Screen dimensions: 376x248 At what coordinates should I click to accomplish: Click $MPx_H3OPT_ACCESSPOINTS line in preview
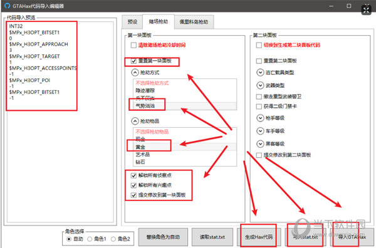coord(43,68)
